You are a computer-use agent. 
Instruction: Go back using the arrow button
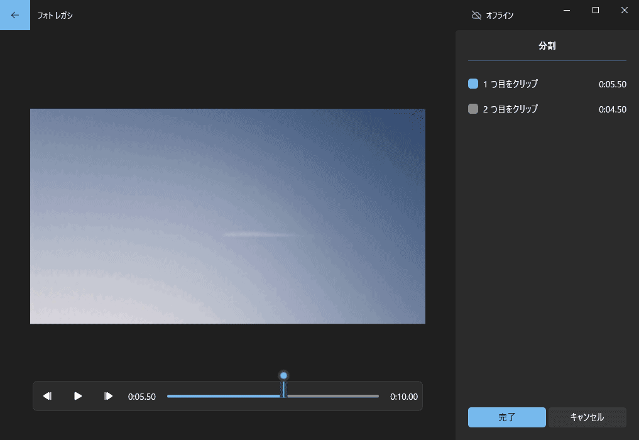tap(15, 15)
